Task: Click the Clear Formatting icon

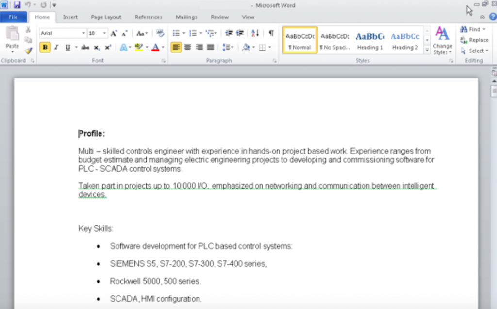Action: pos(160,34)
